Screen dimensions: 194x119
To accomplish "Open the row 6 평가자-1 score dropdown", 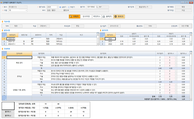I will coord(176,71).
